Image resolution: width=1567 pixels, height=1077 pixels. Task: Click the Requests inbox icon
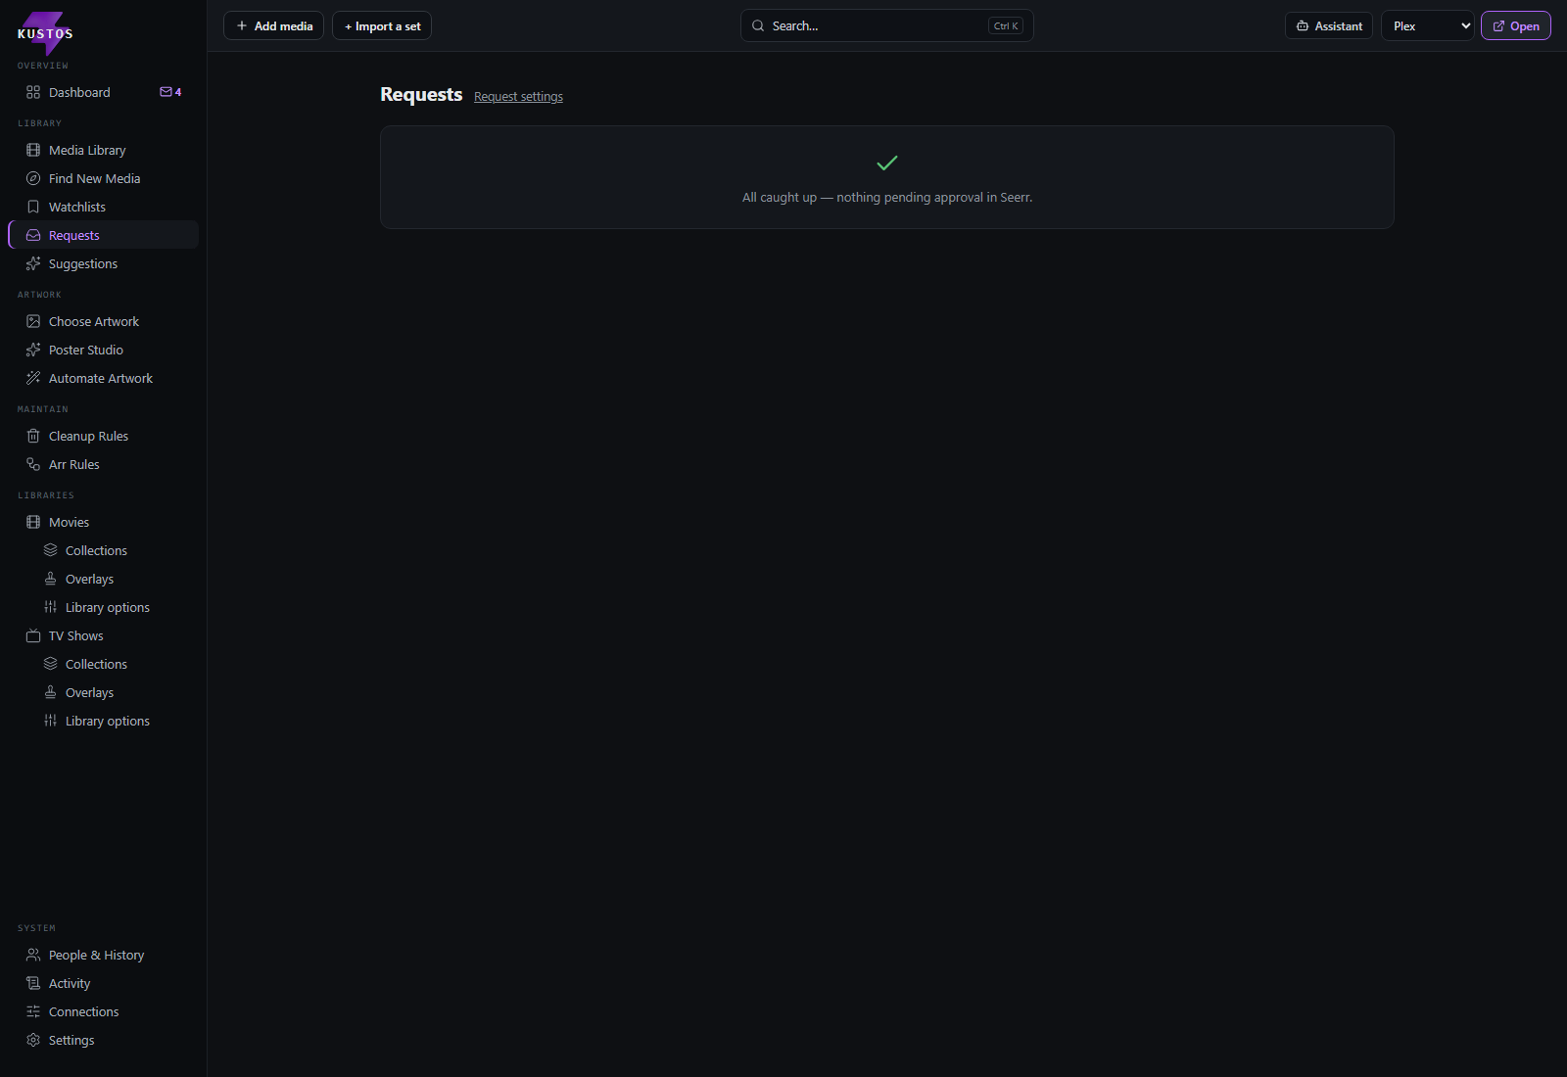coord(33,235)
